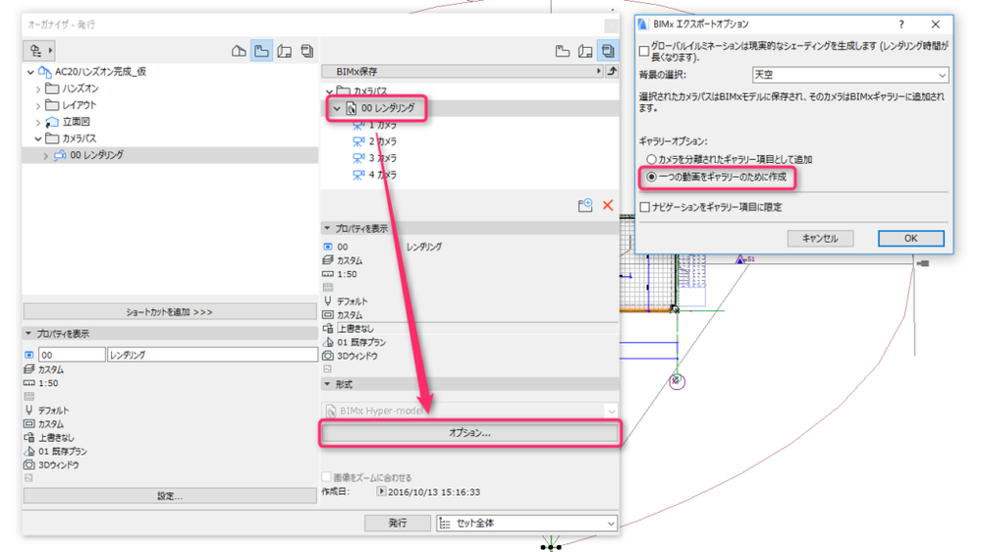Click the red X delete icon
This screenshot has width=981, height=552.
click(x=608, y=205)
